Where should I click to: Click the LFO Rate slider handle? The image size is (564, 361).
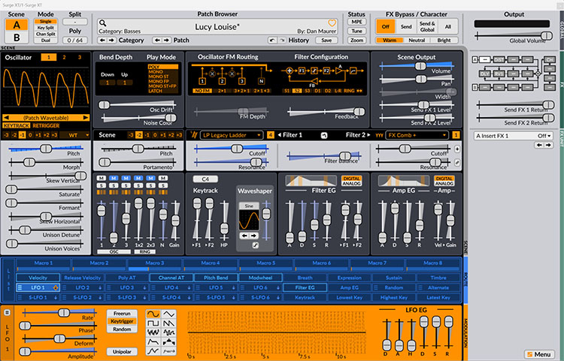point(64,312)
